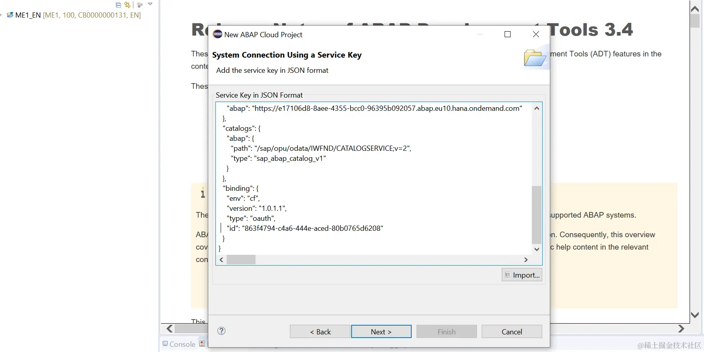
Task: Click the release notes vertical scrollbar thumb
Action: pyautogui.click(x=695, y=21)
